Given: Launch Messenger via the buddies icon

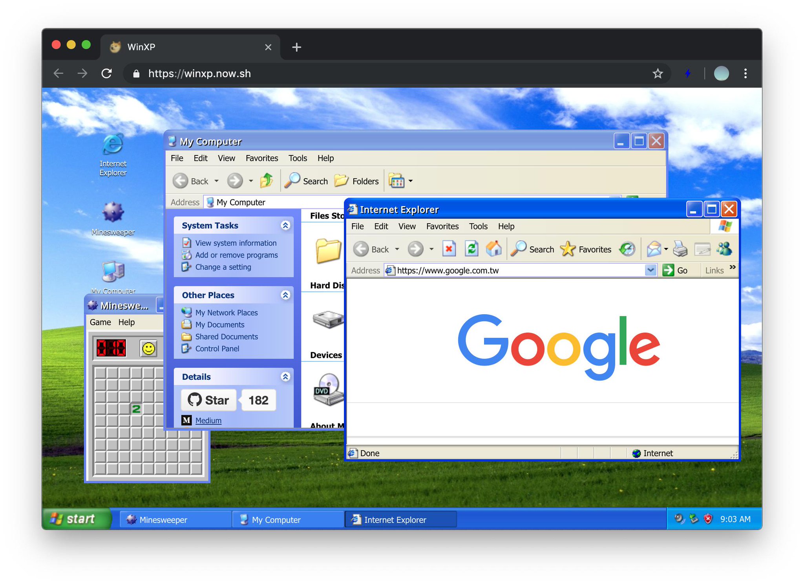Looking at the screenshot, I should [725, 249].
